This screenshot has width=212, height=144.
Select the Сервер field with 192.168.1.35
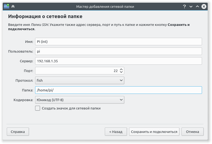click(118, 61)
